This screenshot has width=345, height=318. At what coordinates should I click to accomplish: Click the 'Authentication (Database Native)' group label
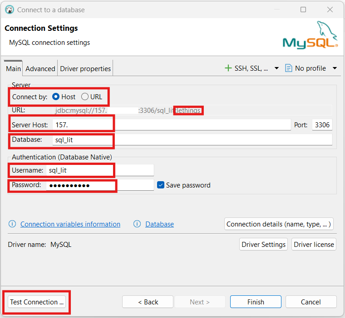[x=62, y=157]
